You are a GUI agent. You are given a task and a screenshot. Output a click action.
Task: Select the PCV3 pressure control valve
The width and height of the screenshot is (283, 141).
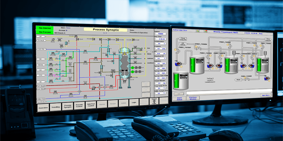pyautogui.click(x=53, y=40)
